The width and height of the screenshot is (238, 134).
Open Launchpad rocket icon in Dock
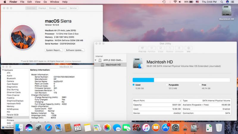pyautogui.click(x=39, y=128)
